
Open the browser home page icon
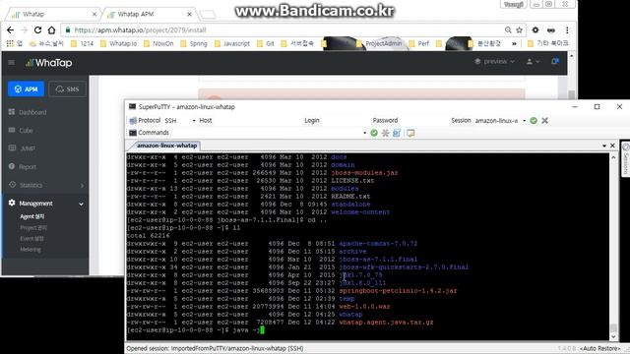pos(51,30)
